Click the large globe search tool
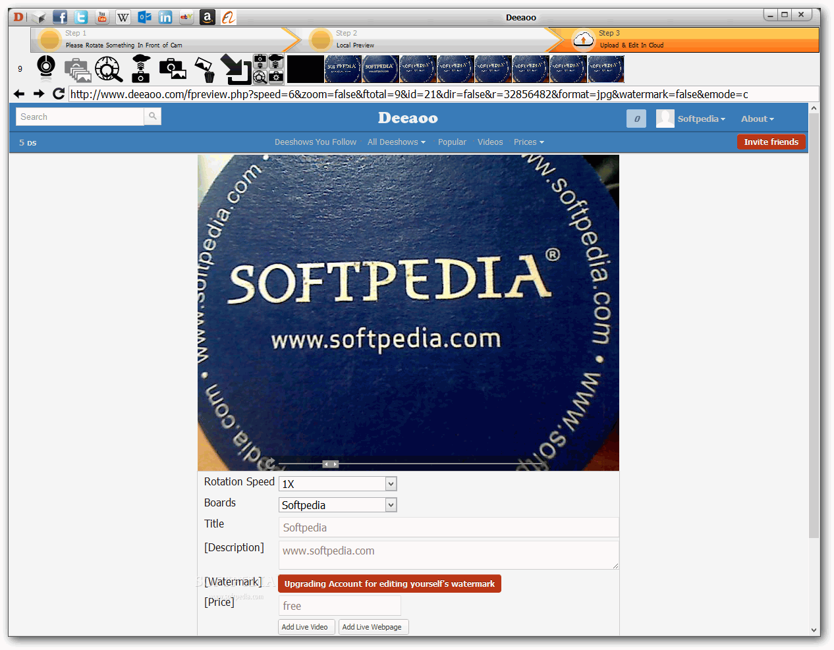Image resolution: width=834 pixels, height=650 pixels. 109,69
